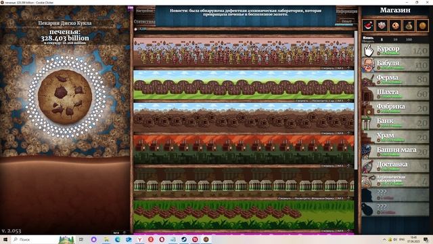Open the Опыт legacy menu
The image size is (433, 244).
click(346, 21)
